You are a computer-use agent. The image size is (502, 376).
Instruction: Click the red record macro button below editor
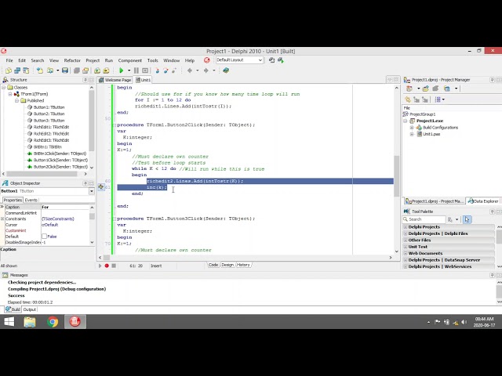(107, 266)
